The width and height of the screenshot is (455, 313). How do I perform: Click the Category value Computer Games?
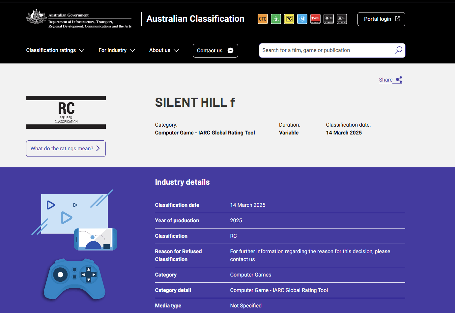tap(251, 275)
